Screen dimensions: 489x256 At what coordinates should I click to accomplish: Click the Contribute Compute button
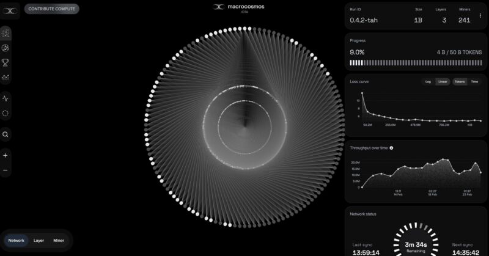click(x=51, y=9)
